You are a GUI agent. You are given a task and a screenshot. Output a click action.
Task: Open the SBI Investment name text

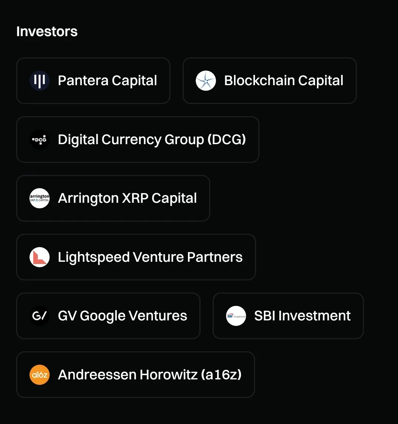(302, 316)
